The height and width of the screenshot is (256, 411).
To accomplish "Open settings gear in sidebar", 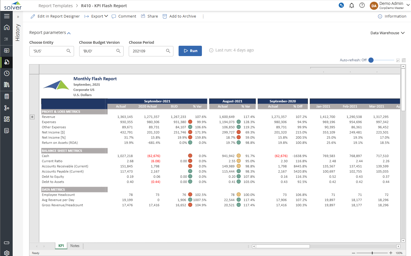I will tap(7, 253).
